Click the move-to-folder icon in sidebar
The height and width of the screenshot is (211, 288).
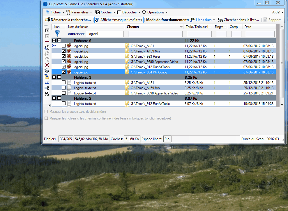pyautogui.click(x=47, y=77)
